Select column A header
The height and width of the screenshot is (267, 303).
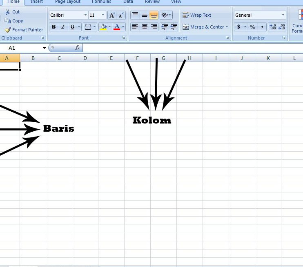(x=10, y=58)
